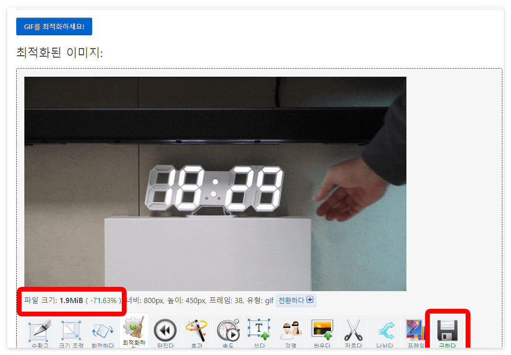This screenshot has width=511, height=355.
Task: Click the -71.63% reduction value
Action: tap(103, 301)
